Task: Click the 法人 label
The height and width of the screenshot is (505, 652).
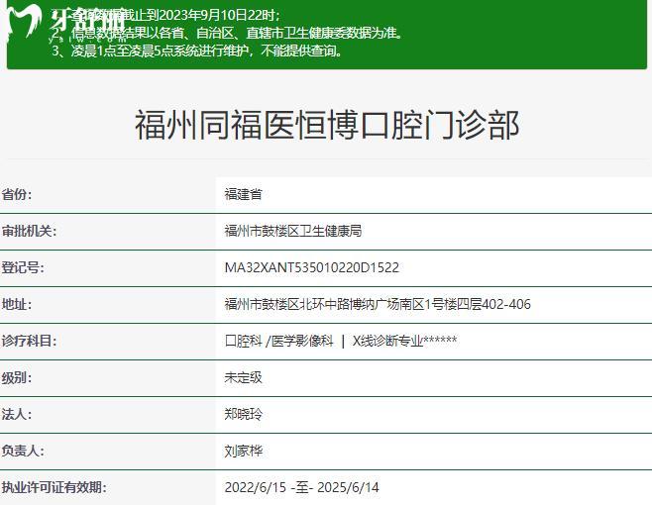Action: point(17,414)
